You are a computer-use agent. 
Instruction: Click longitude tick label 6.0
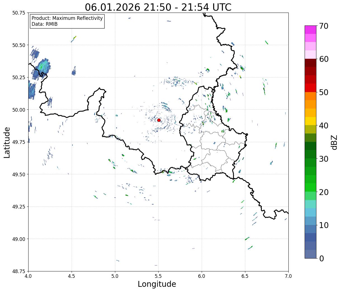coord(202,276)
